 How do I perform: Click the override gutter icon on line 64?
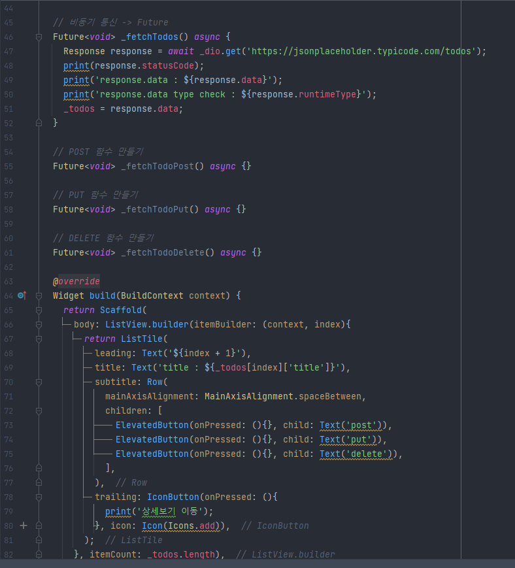[x=22, y=295]
